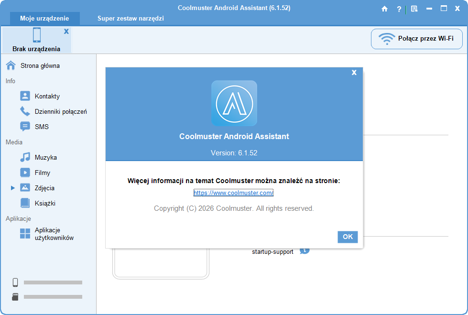Click the Muzyka note icon

click(25, 157)
